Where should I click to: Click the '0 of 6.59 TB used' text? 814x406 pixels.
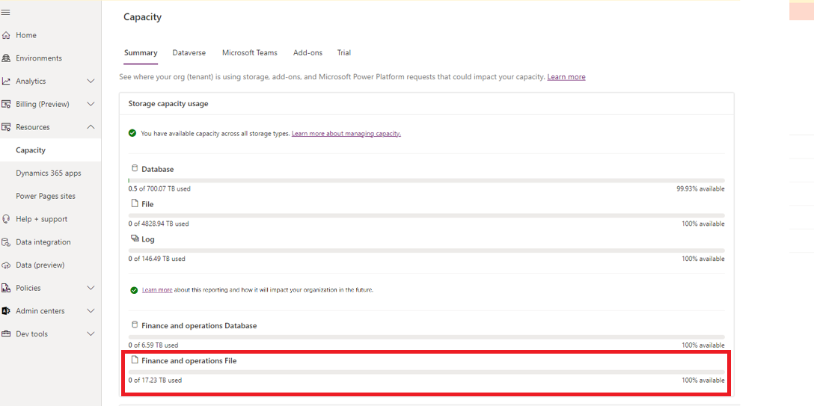click(x=153, y=345)
